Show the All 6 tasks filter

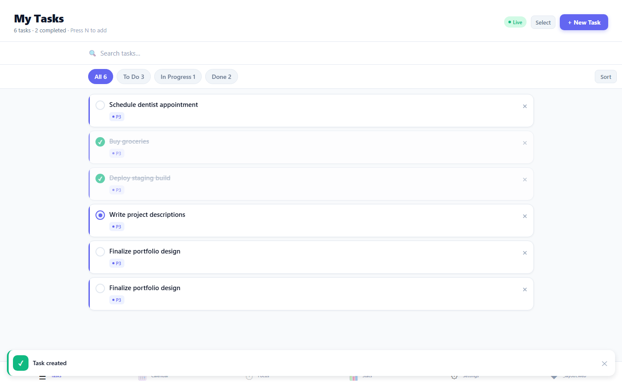(x=101, y=77)
